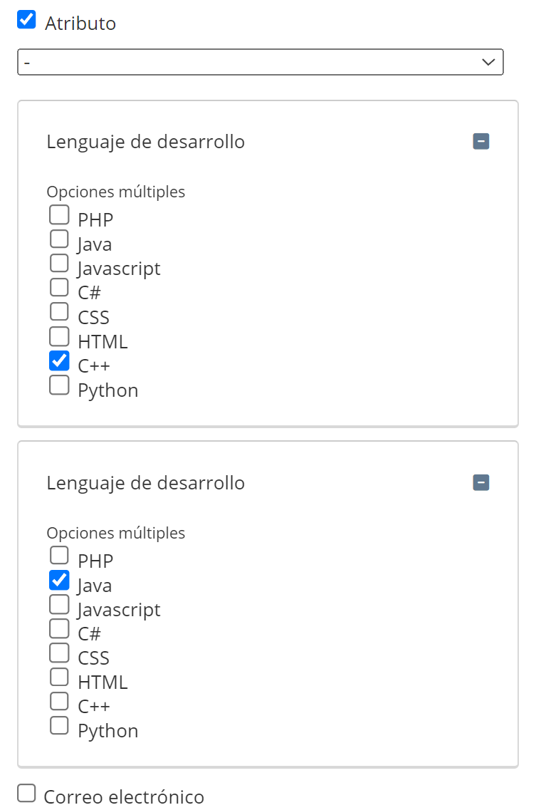Collapse the second Lenguaje de desarrollo panel

pyautogui.click(x=481, y=483)
